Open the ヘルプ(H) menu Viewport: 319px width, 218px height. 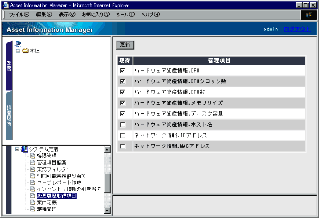150,15
